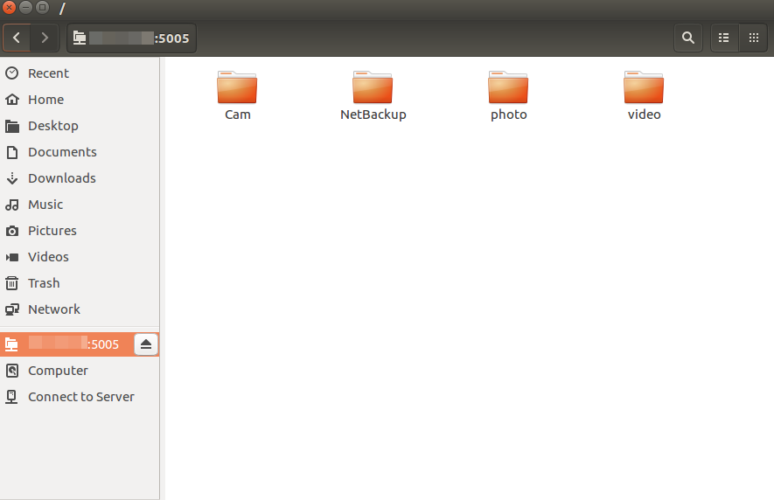Image resolution: width=774 pixels, height=500 pixels.
Task: Open Recent files from sidebar
Action: tap(80, 73)
